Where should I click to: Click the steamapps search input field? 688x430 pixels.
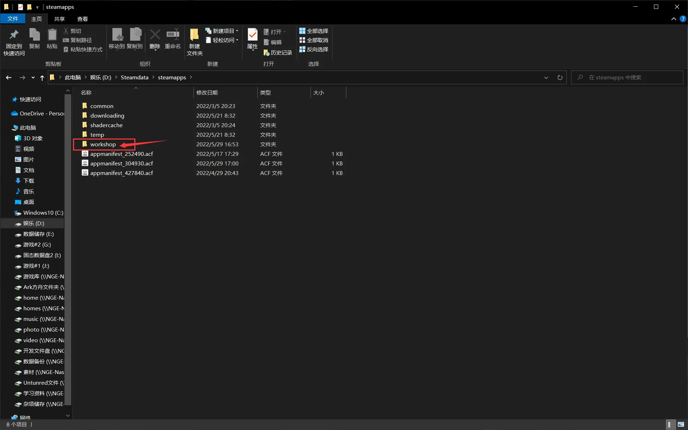tap(627, 77)
